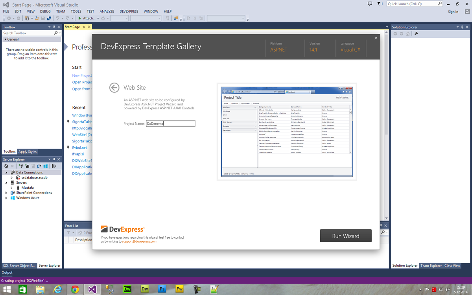
Task: Switch to the Apply Styles tab
Action: click(28, 151)
